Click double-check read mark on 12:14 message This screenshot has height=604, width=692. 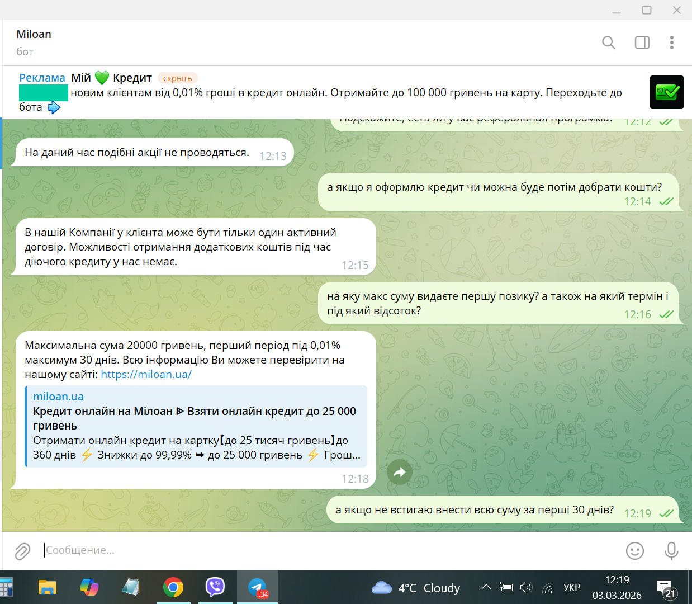coord(666,201)
